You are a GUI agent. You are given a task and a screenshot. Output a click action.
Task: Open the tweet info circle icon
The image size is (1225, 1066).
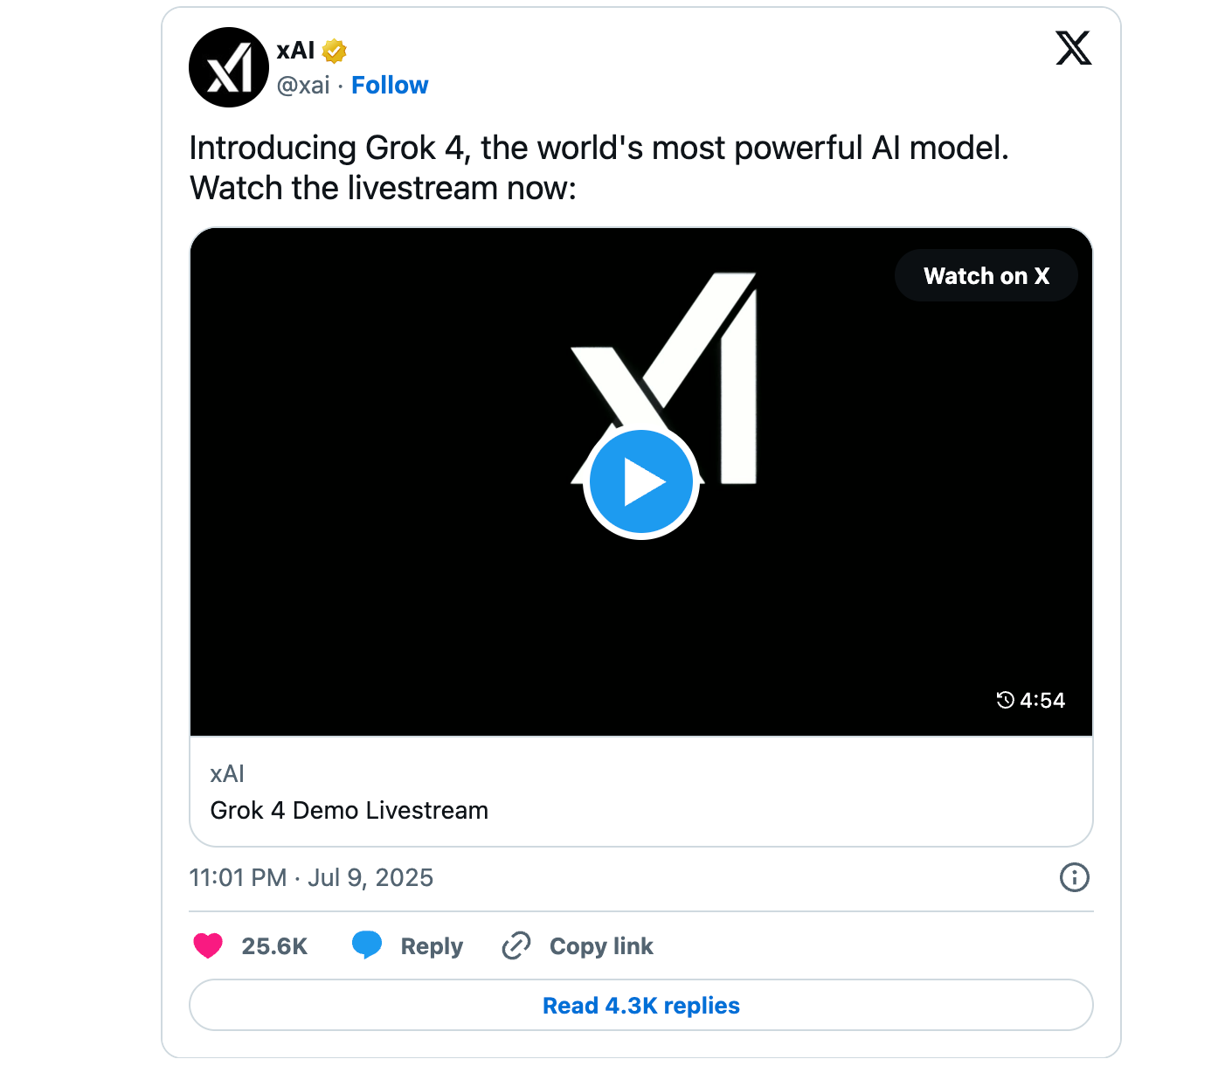[1074, 877]
